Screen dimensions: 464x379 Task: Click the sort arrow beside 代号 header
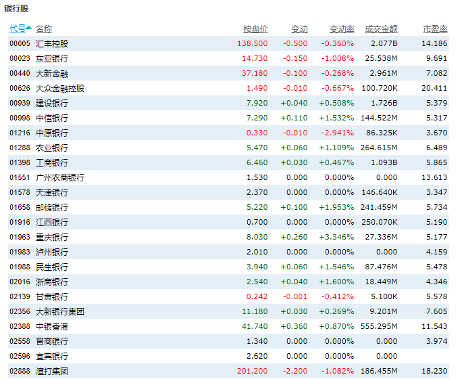click(x=30, y=28)
